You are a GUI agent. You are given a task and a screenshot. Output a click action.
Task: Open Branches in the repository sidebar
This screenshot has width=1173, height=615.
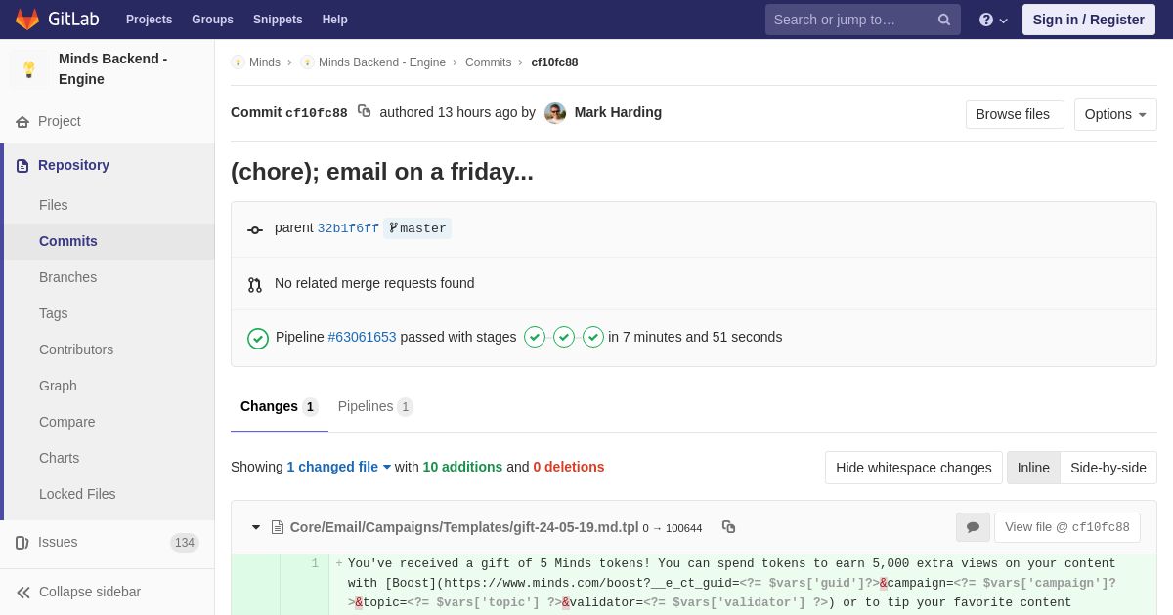pos(67,277)
